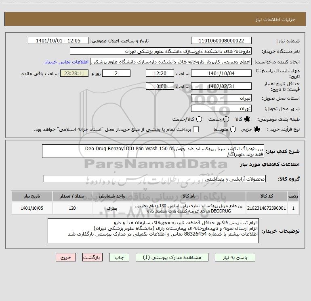Click the DEODRUG product name cell
The image size is (311, 301).
189,208
